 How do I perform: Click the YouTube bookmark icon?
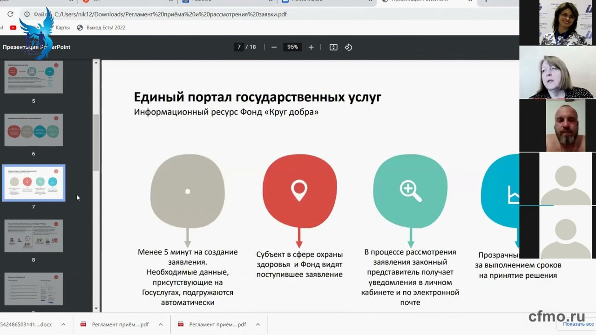(x=13, y=27)
